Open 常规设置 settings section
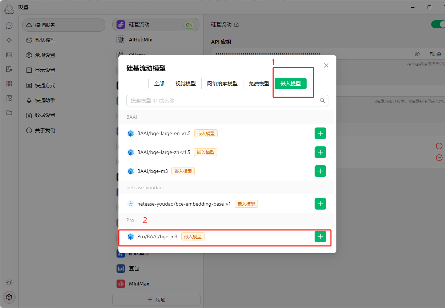This screenshot has height=308, width=445. [x=64, y=55]
